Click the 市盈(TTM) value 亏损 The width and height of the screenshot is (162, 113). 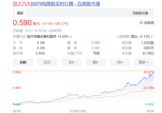[x=96, y=53]
